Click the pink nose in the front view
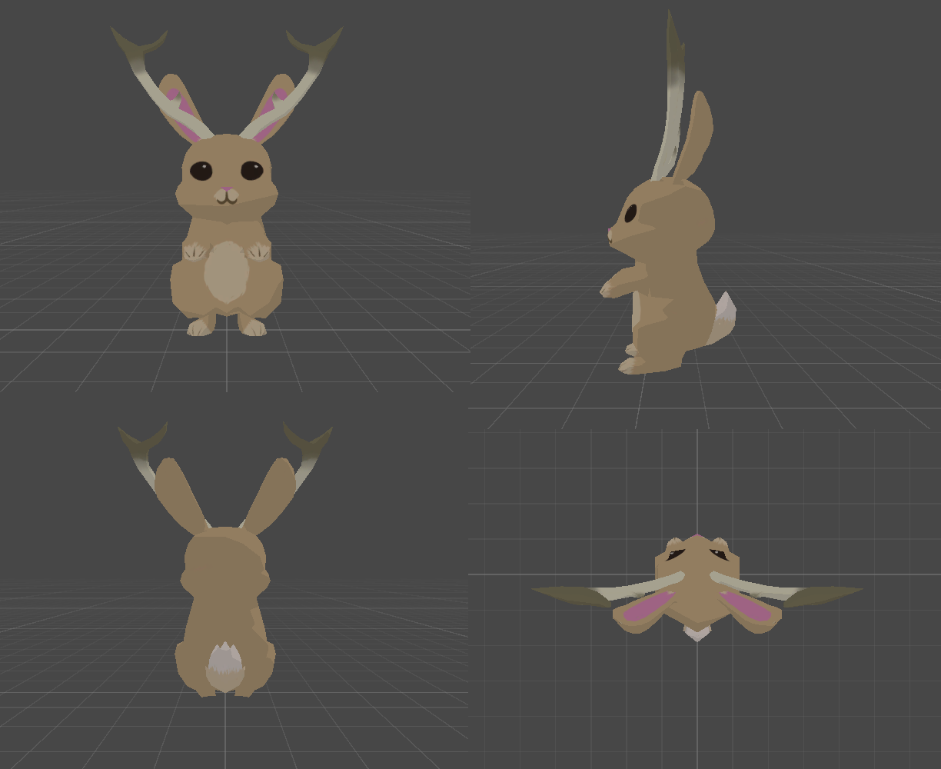 pos(227,190)
